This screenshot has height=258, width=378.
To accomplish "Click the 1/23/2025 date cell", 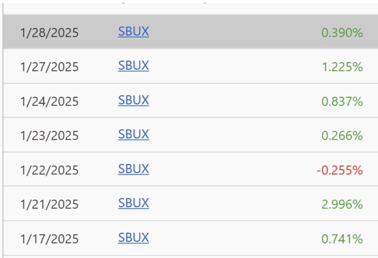I will pos(49,136).
